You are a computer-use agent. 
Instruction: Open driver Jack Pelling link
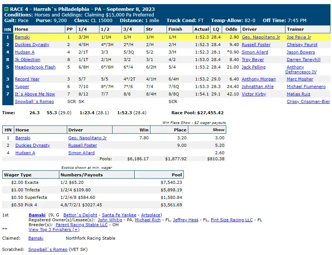254,67
